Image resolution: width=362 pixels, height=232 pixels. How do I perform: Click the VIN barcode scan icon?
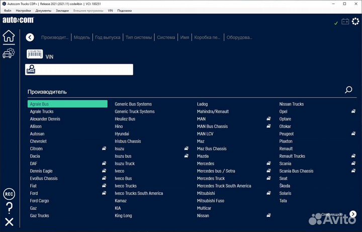tap(35, 55)
